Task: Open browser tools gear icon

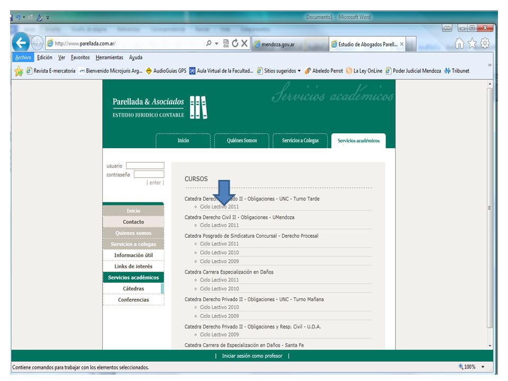Action: tap(485, 43)
